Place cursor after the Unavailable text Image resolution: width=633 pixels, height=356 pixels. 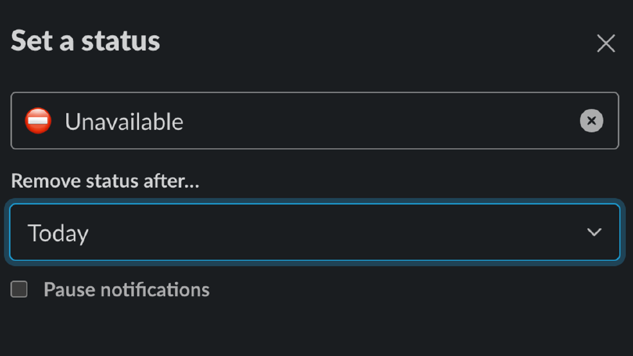[185, 122]
